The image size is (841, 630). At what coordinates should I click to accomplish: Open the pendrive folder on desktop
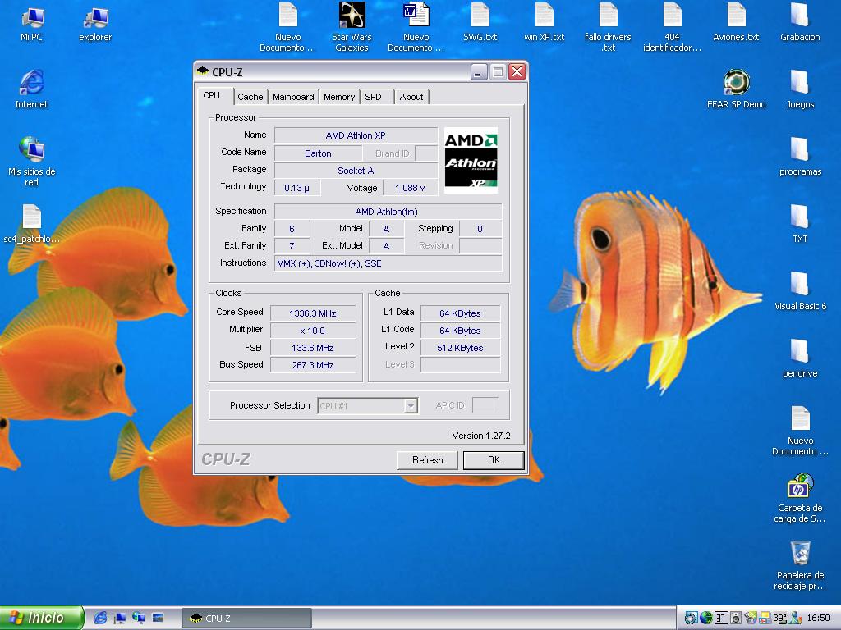(800, 352)
